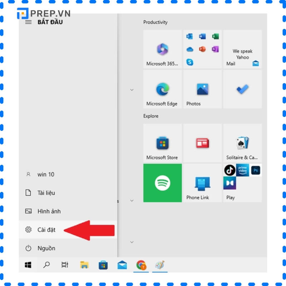Open the To Do checkmark tile

[242, 89]
